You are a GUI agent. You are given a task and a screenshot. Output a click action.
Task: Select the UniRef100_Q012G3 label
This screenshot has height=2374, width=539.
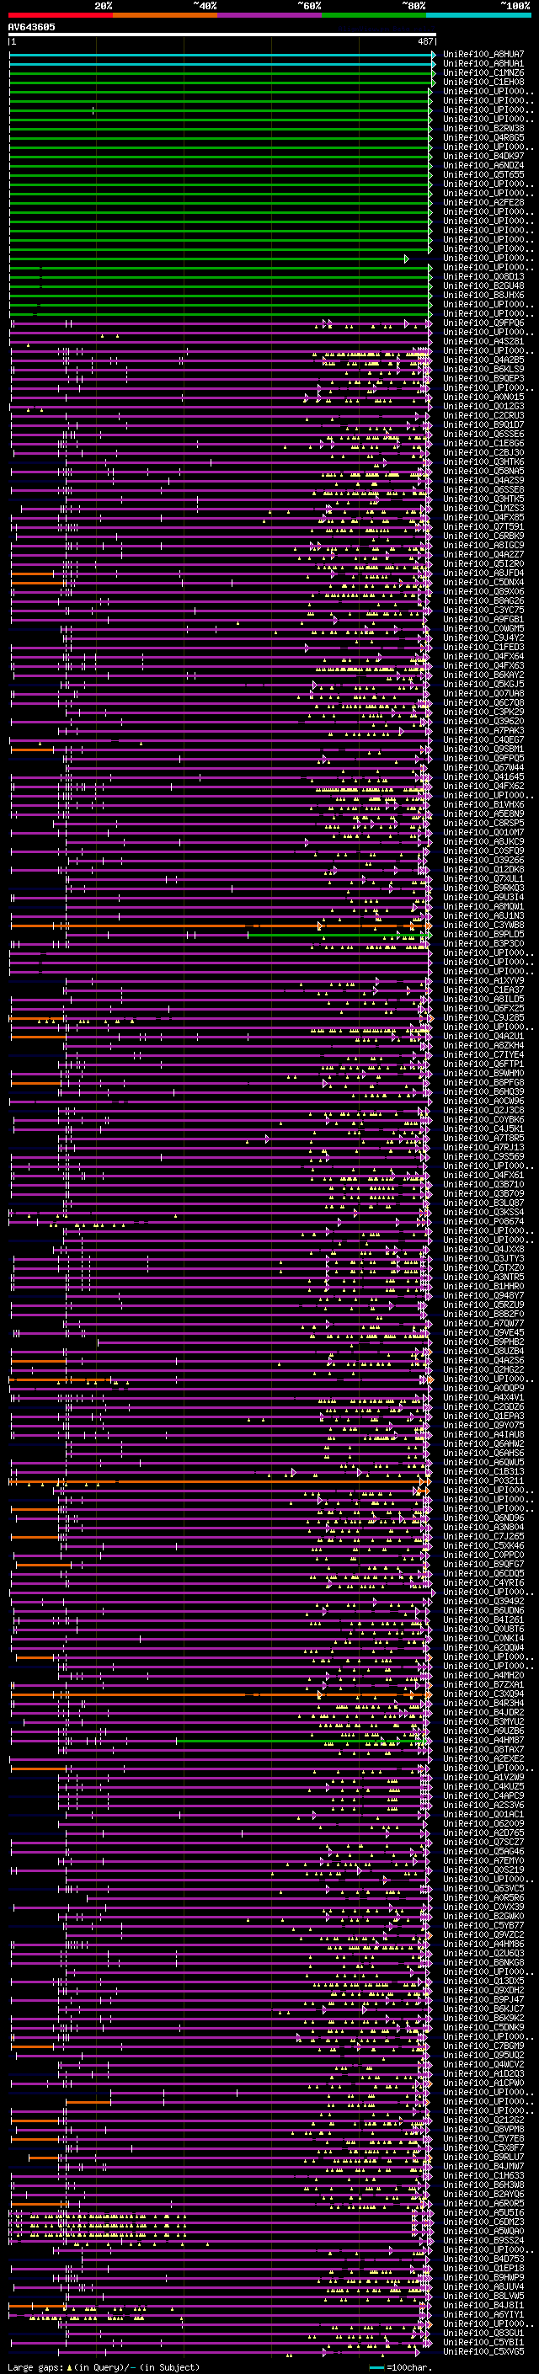pos(483,407)
